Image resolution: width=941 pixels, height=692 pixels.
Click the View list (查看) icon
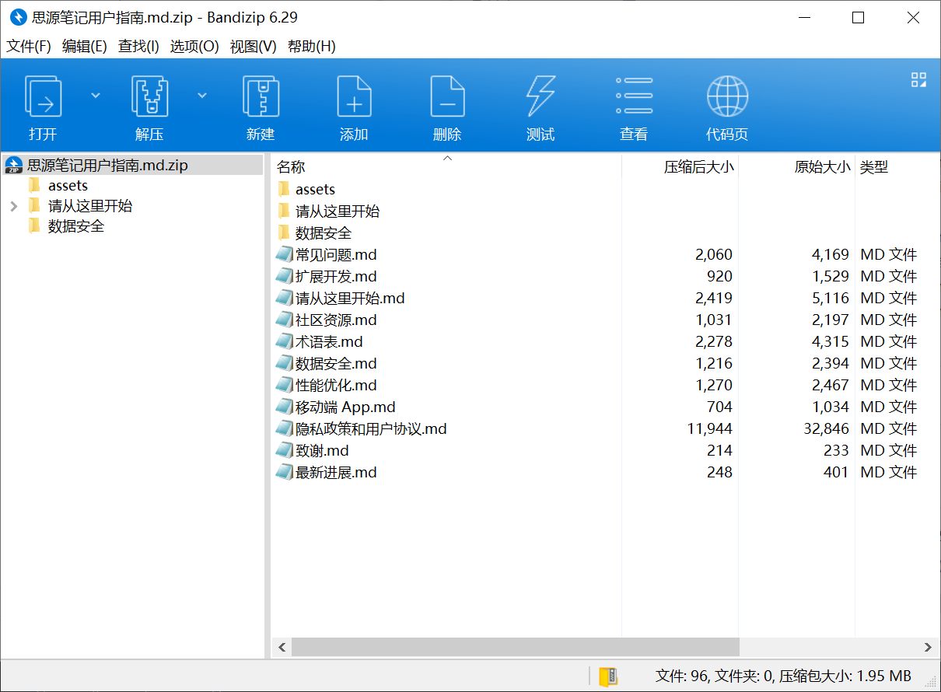pos(634,96)
